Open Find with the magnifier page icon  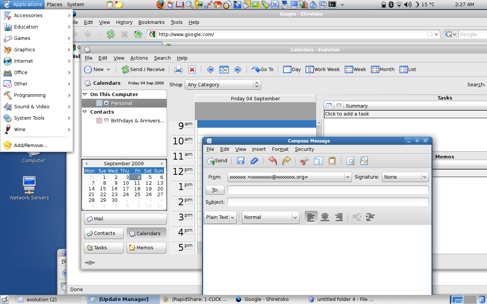(350, 161)
